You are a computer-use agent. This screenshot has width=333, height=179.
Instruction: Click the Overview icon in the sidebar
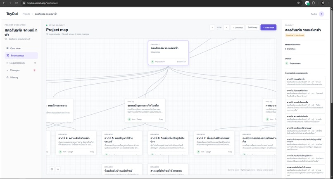click(7, 48)
